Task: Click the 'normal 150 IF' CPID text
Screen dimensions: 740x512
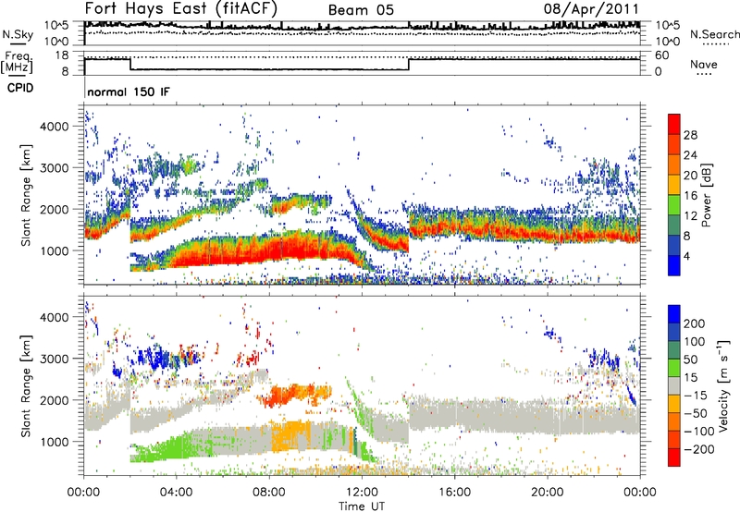Action: [x=129, y=91]
